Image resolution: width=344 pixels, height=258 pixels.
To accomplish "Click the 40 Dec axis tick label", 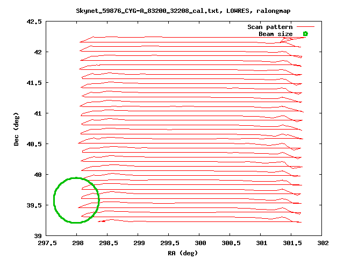I will click(37, 175).
